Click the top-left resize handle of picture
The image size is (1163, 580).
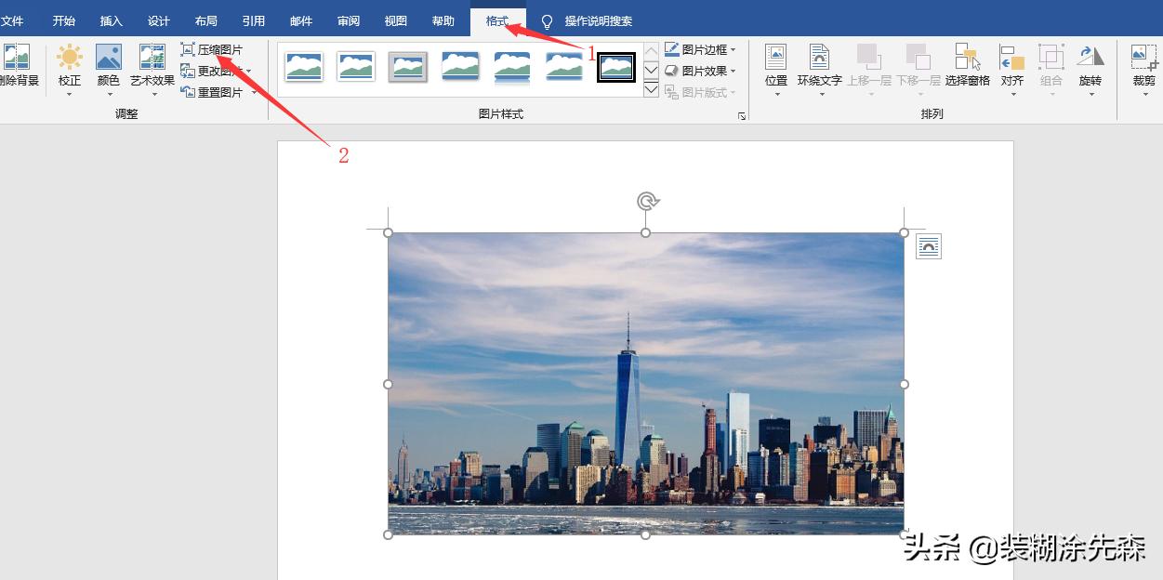pos(389,232)
